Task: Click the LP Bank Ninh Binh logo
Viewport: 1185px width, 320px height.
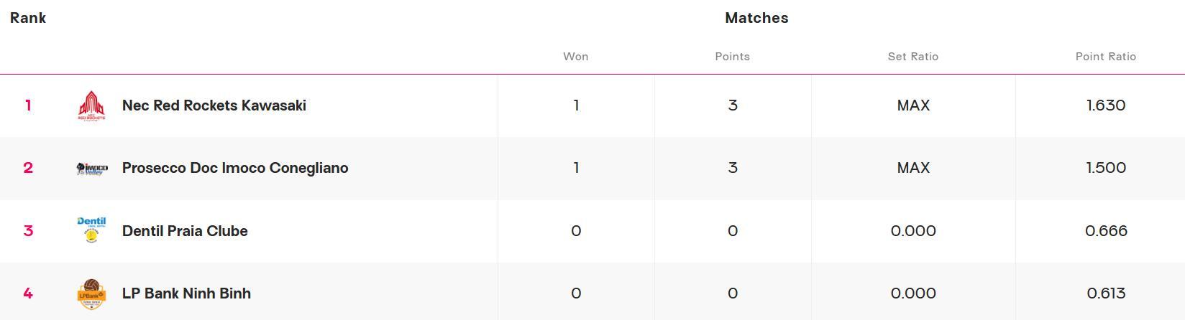Action: click(x=91, y=293)
